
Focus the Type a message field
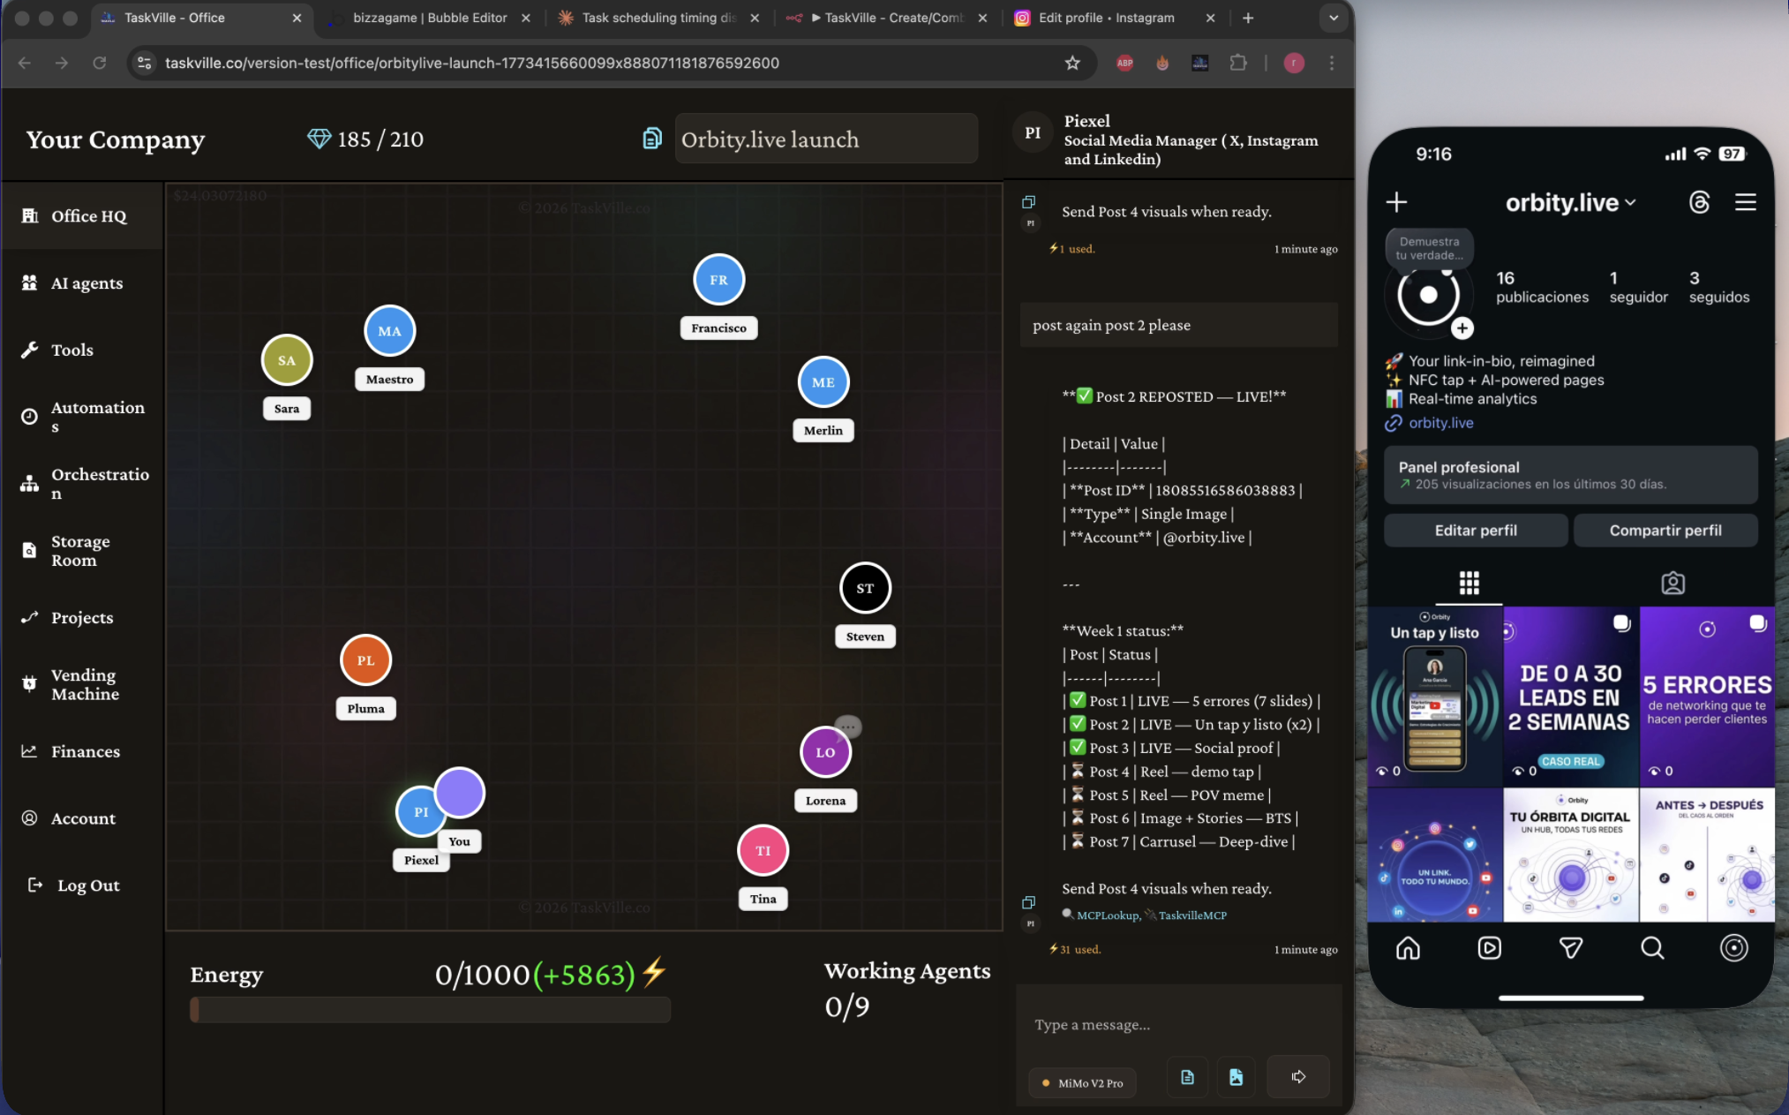tap(1179, 1025)
